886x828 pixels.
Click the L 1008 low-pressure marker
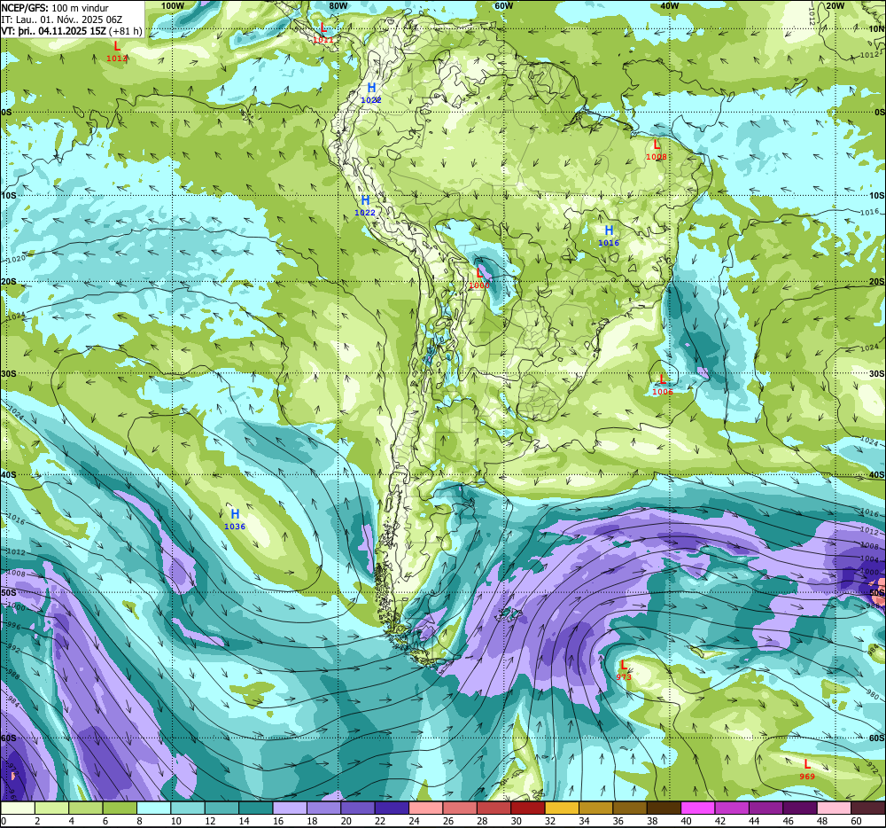click(x=656, y=150)
